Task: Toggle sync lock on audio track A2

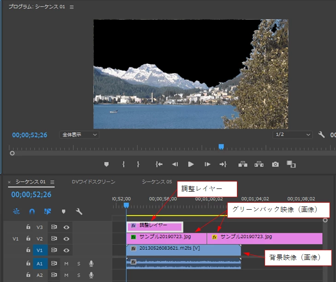Action: coord(54,275)
